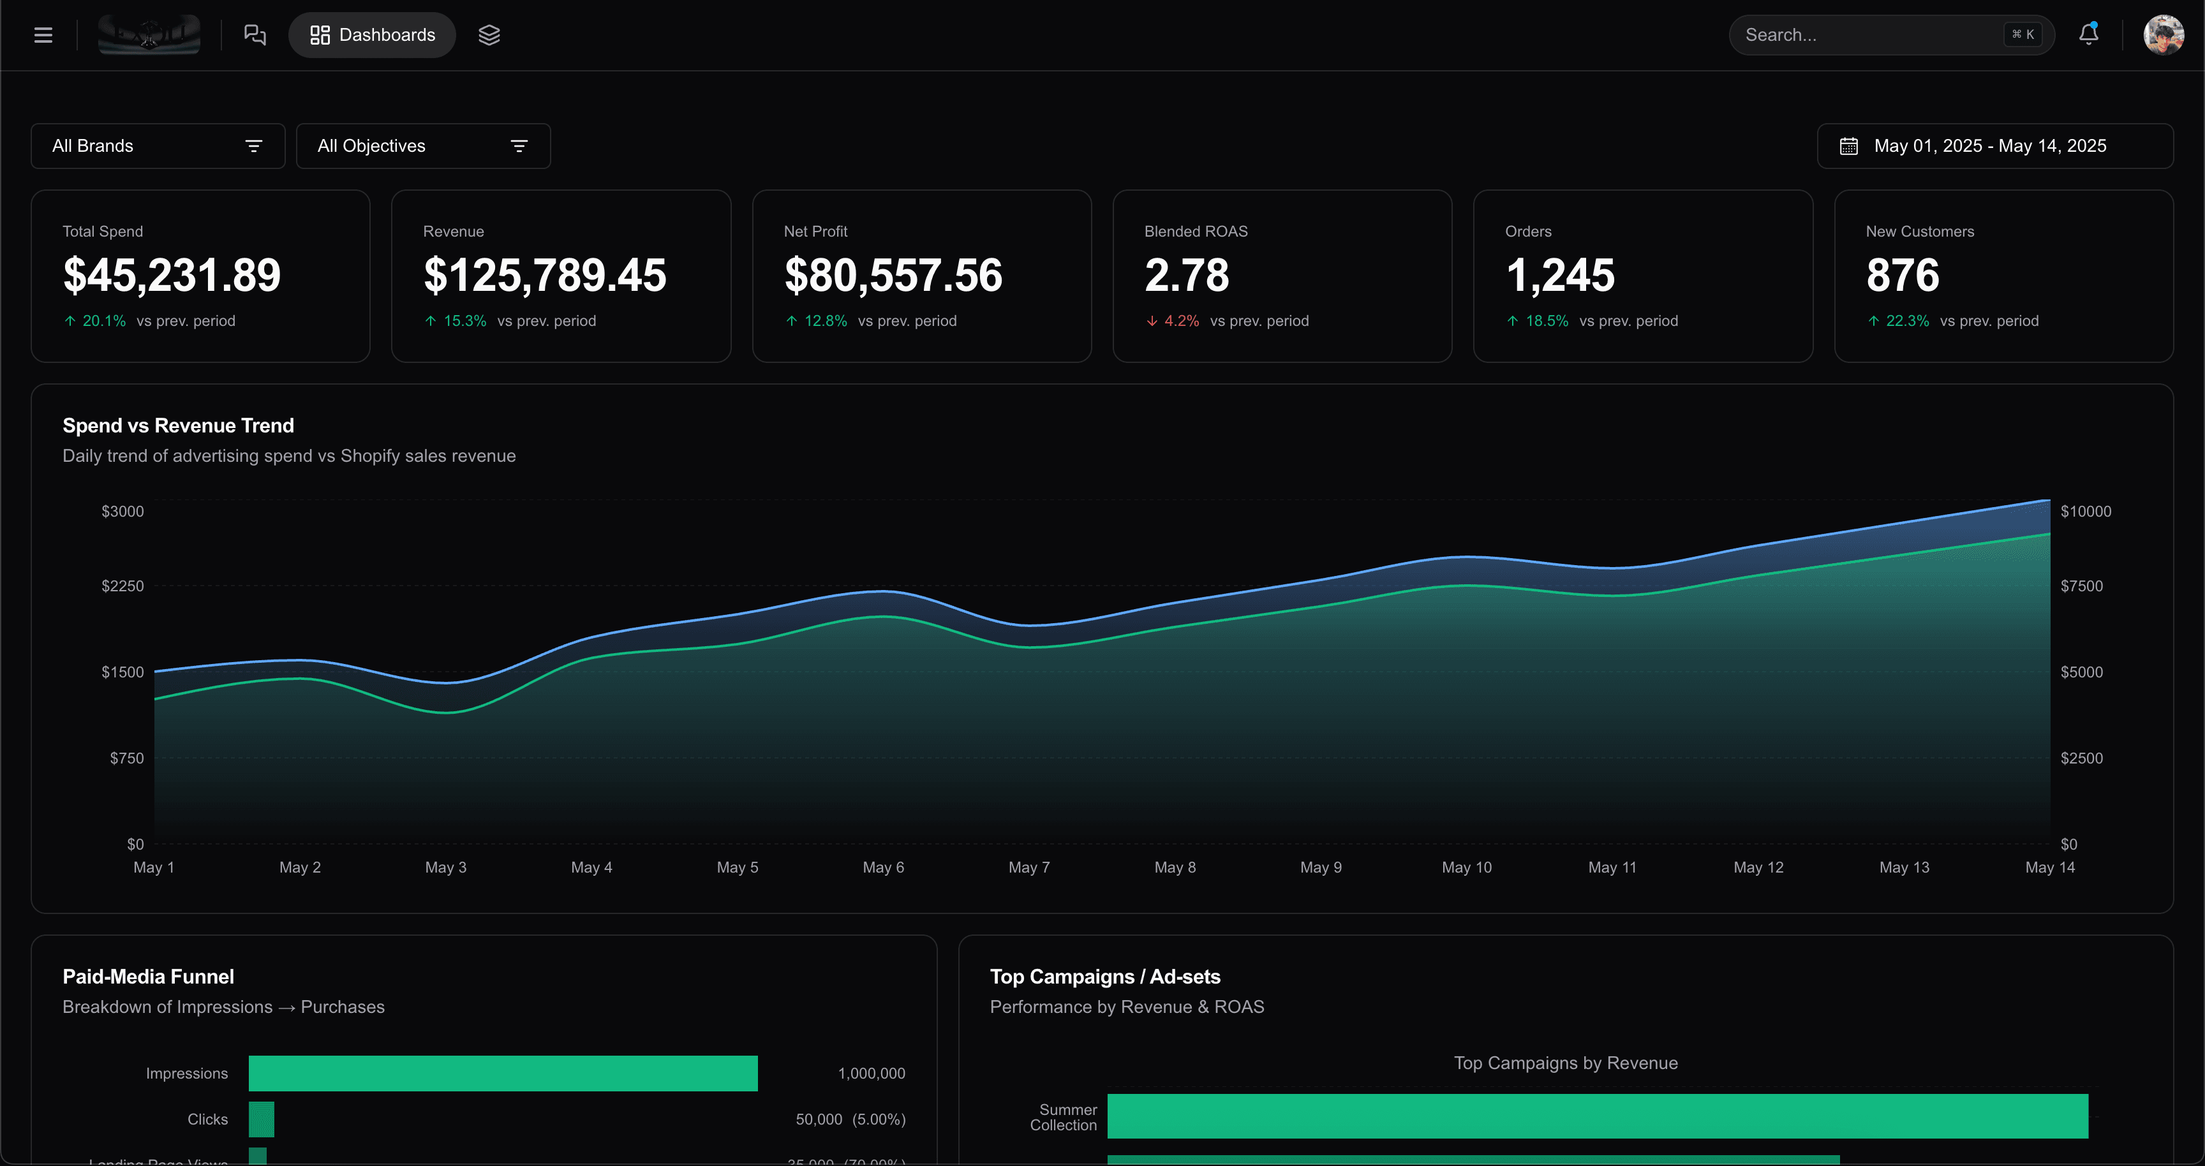Open the chat conversations icon
Image resolution: width=2205 pixels, height=1166 pixels.
(x=255, y=35)
